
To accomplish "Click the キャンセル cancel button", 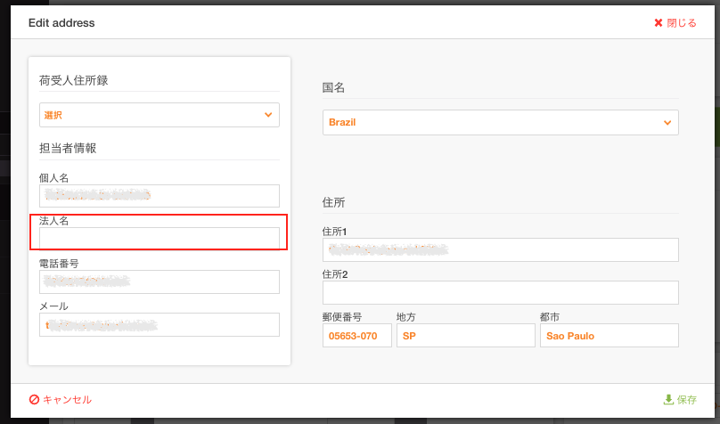I will click(x=61, y=400).
